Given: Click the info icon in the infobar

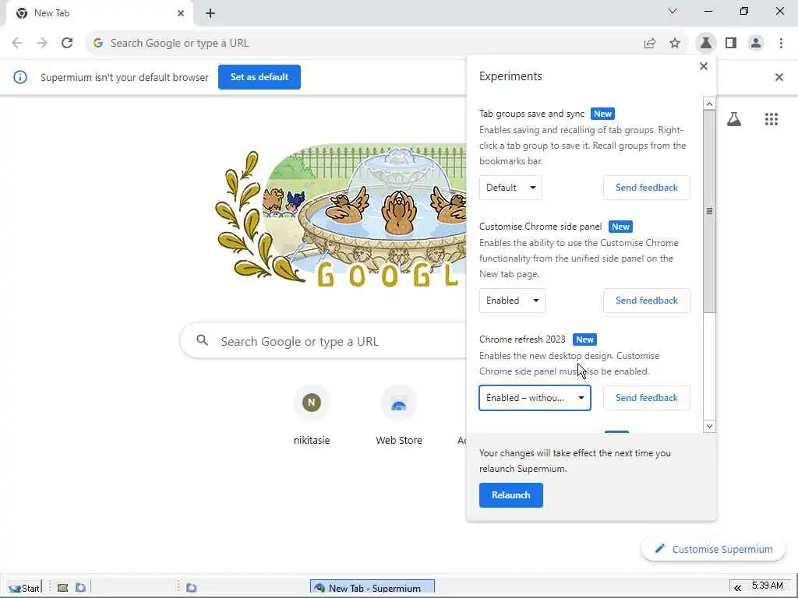Looking at the screenshot, I should (19, 77).
